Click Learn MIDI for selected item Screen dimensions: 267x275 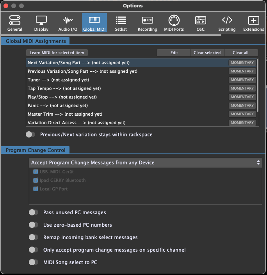coord(57,53)
